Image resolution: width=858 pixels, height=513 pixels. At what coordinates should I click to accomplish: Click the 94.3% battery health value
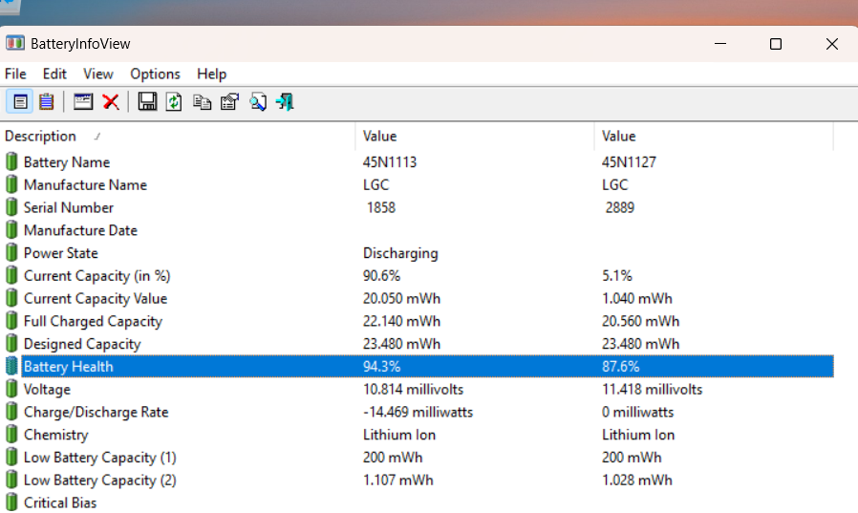point(381,367)
